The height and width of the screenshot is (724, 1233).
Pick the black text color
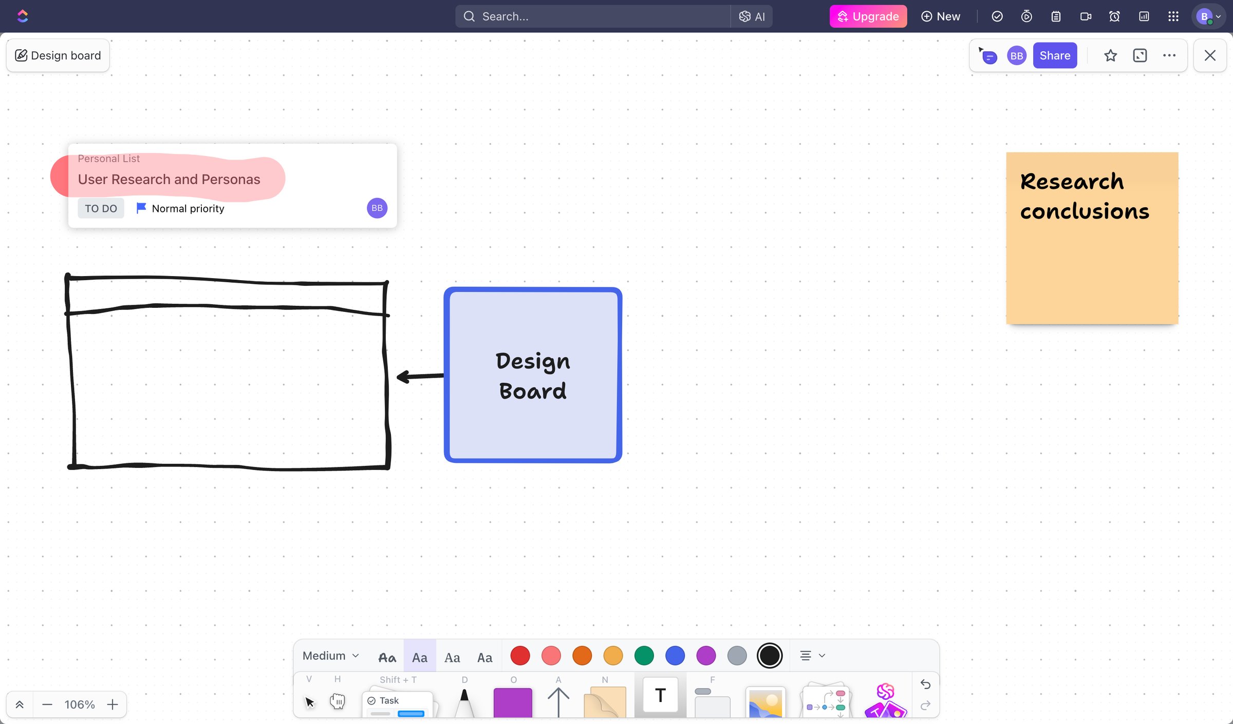click(770, 656)
